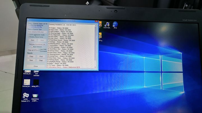The width and height of the screenshot is (202, 113).
Task: Select the "3C-Sensor Elect." status line
Action: tap(60, 51)
